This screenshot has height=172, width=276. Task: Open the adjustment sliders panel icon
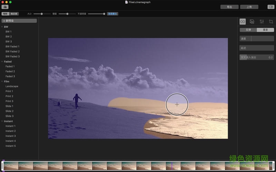(x=262, y=21)
